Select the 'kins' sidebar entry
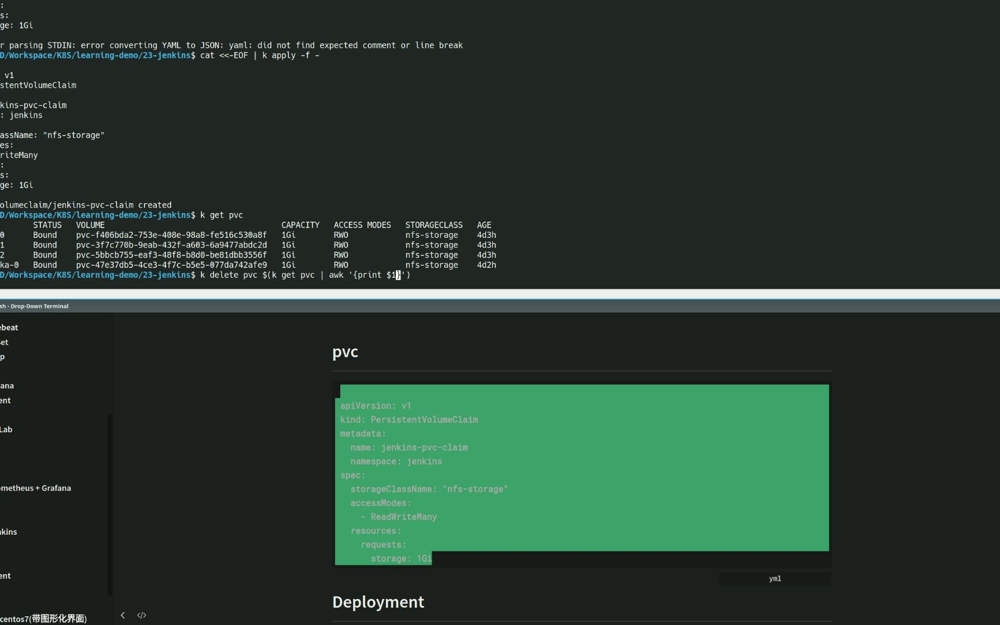This screenshot has height=625, width=1000. pos(9,532)
